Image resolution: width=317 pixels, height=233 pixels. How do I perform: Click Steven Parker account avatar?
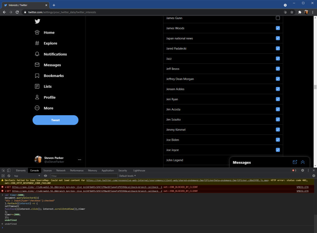(x=38, y=159)
